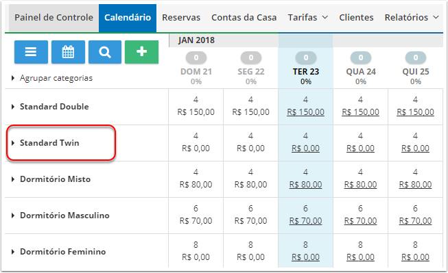Viewport: 448px width, 273px height.
Task: Click the occupancy badge above DOM 21
Action: (196, 58)
